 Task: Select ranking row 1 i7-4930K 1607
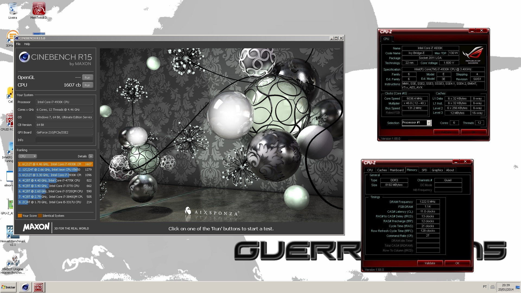pyautogui.click(x=55, y=164)
